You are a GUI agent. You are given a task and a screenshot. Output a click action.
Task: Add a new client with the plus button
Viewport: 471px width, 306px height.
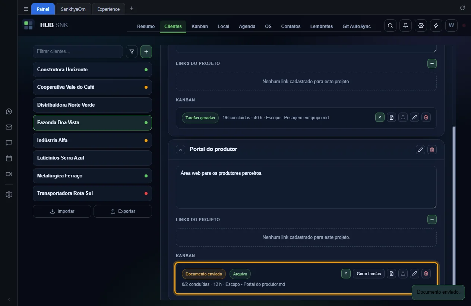coord(146,52)
